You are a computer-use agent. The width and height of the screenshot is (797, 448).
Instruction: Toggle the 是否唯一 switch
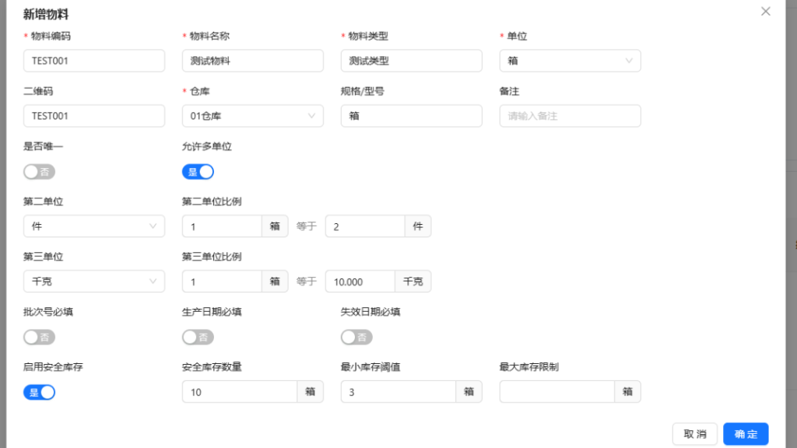point(39,172)
